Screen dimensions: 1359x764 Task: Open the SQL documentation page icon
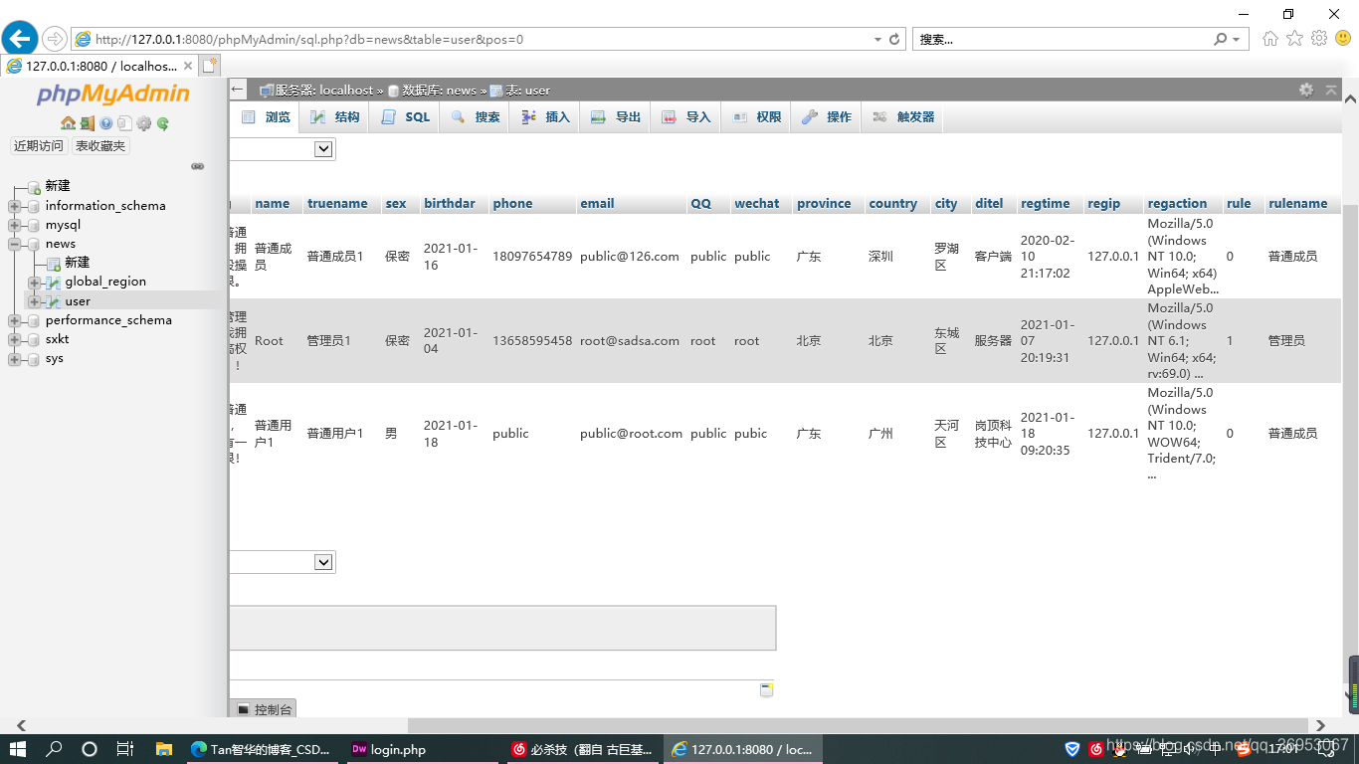pyautogui.click(x=124, y=123)
